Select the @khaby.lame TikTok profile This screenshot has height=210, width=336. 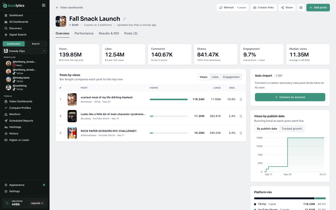[21, 79]
